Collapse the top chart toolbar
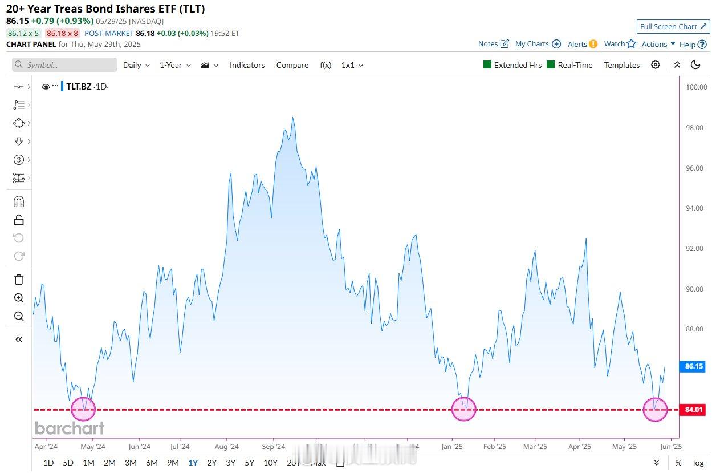This screenshot has width=716, height=473. point(677,65)
